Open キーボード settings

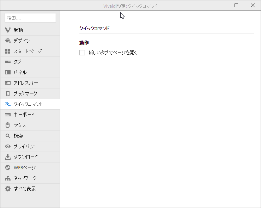pos(30,115)
